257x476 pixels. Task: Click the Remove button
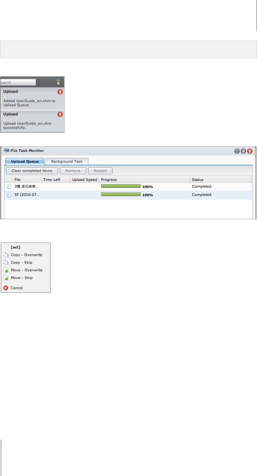click(73, 171)
